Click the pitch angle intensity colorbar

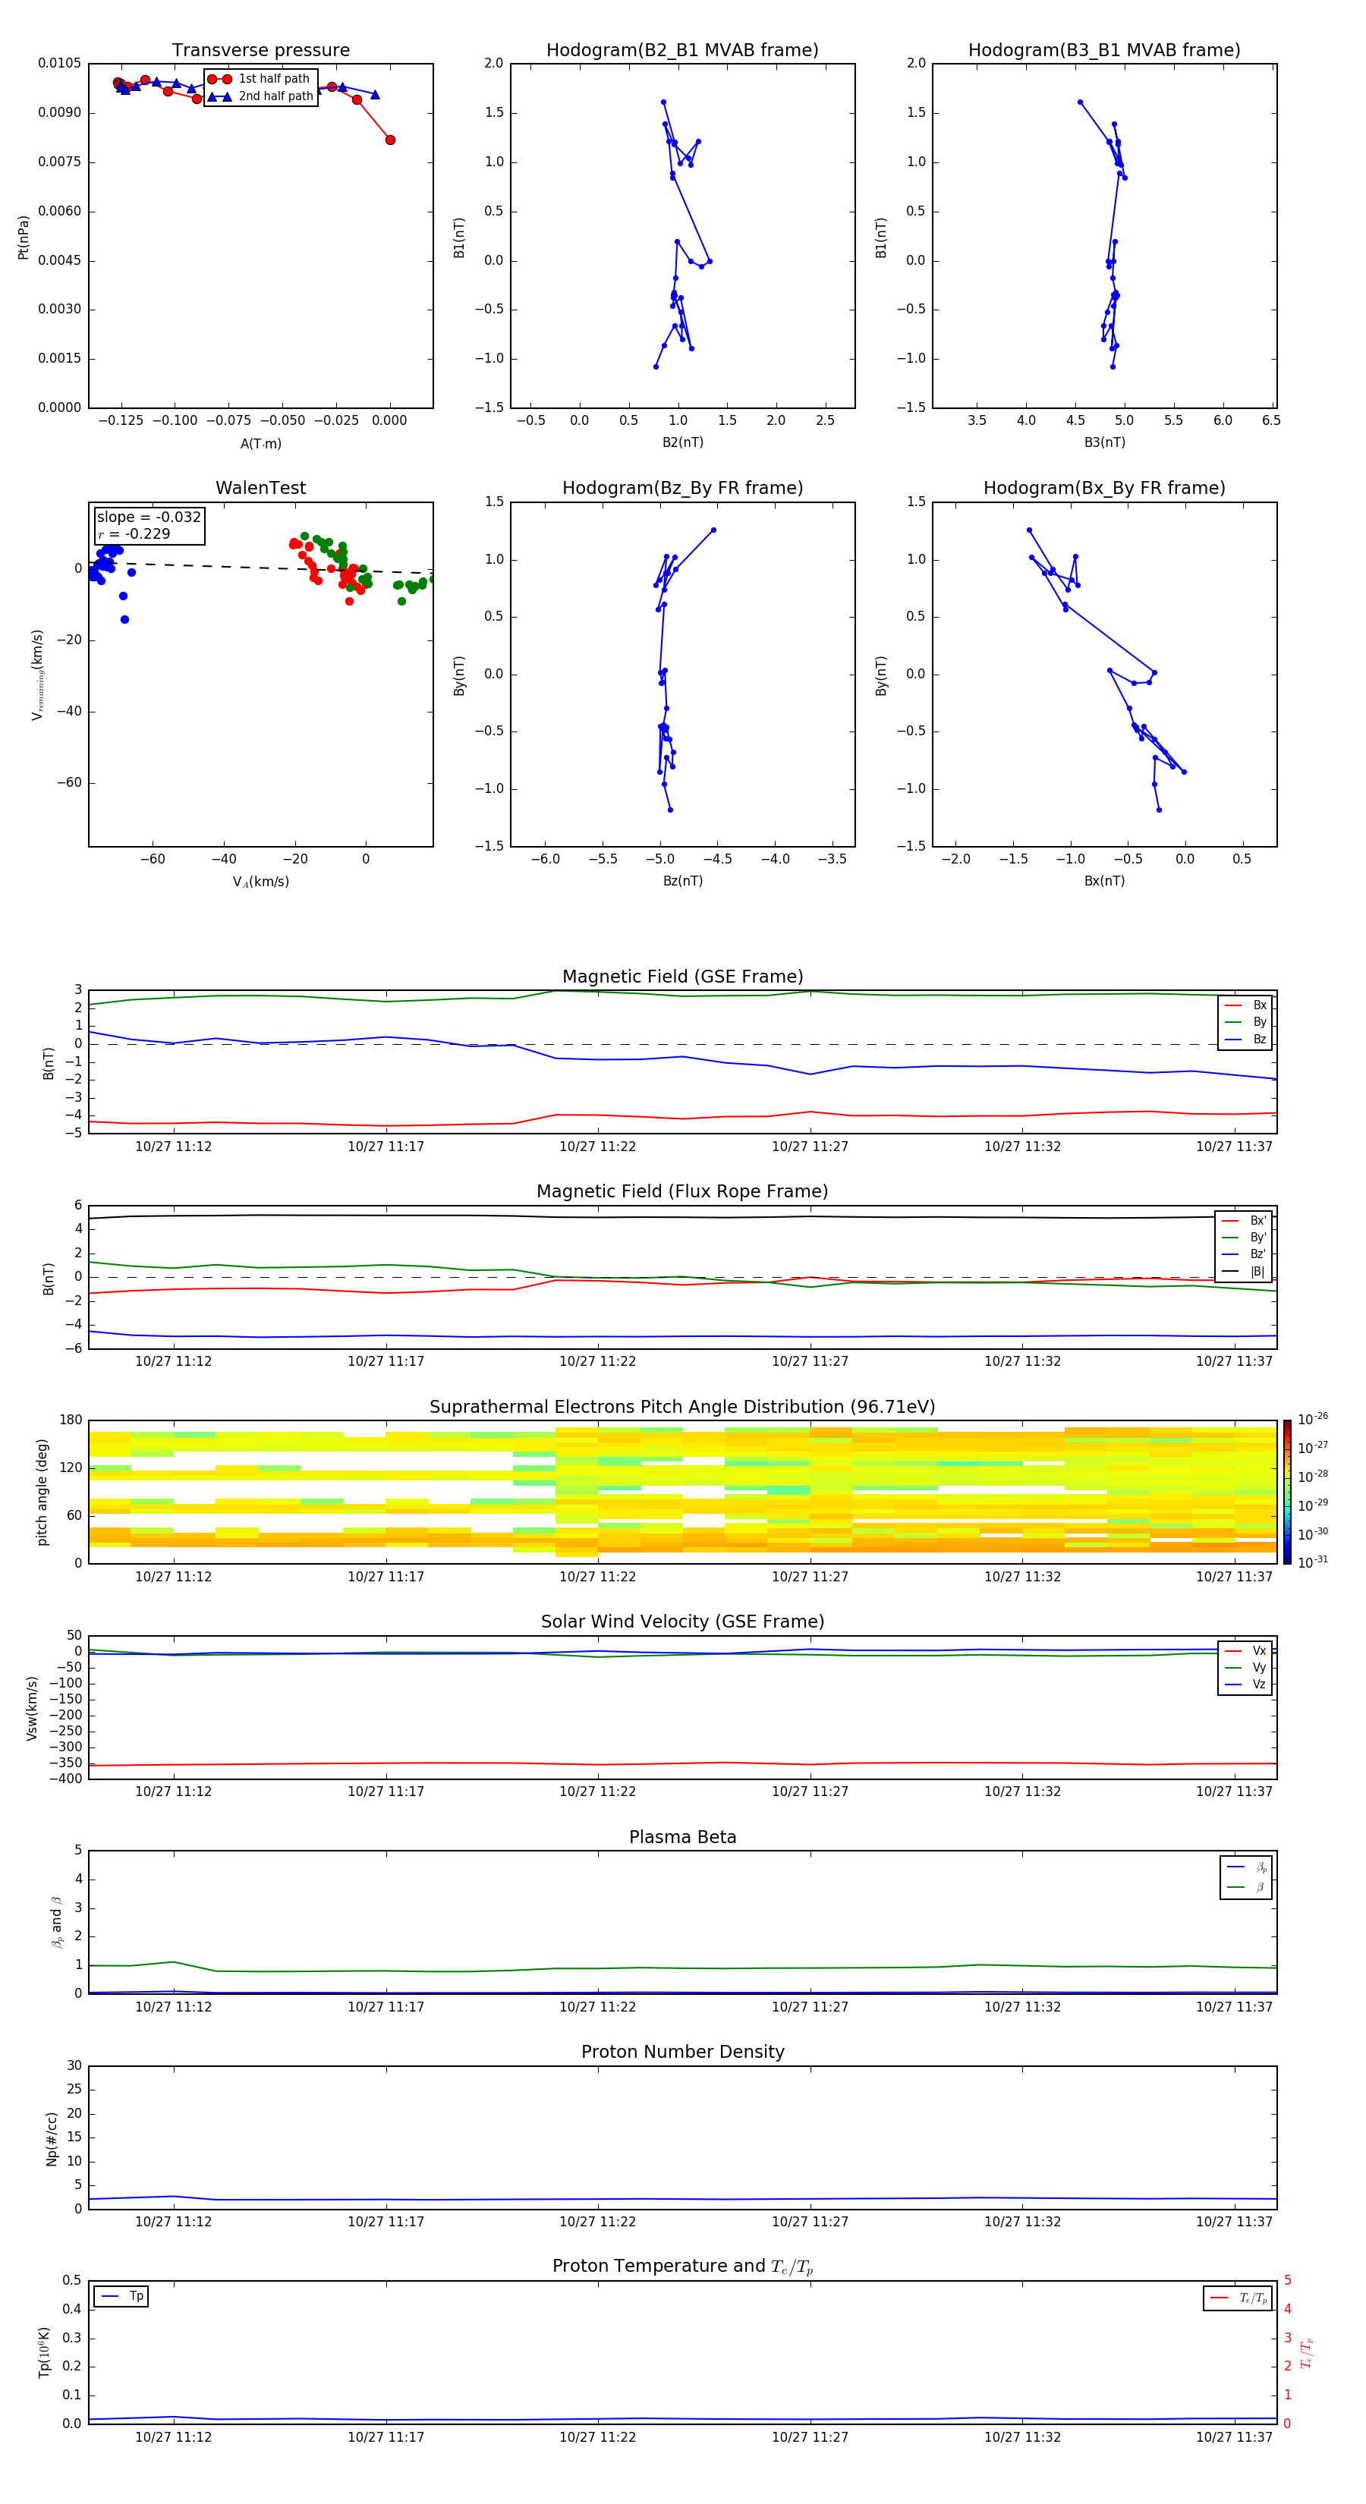(1286, 1492)
